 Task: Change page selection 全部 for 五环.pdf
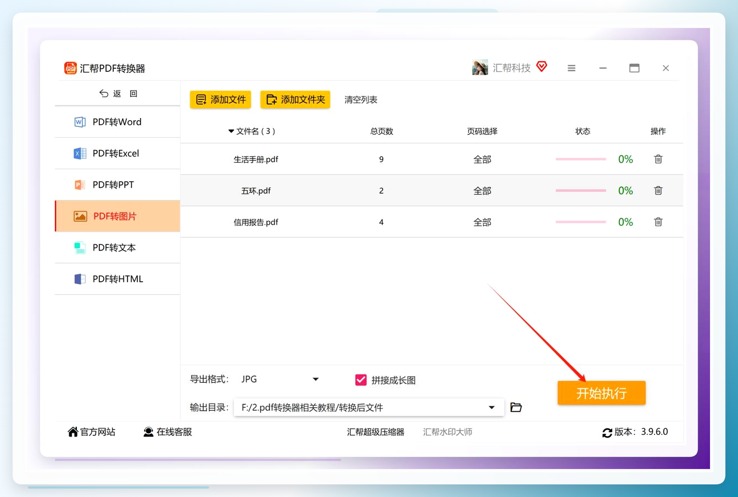click(482, 191)
